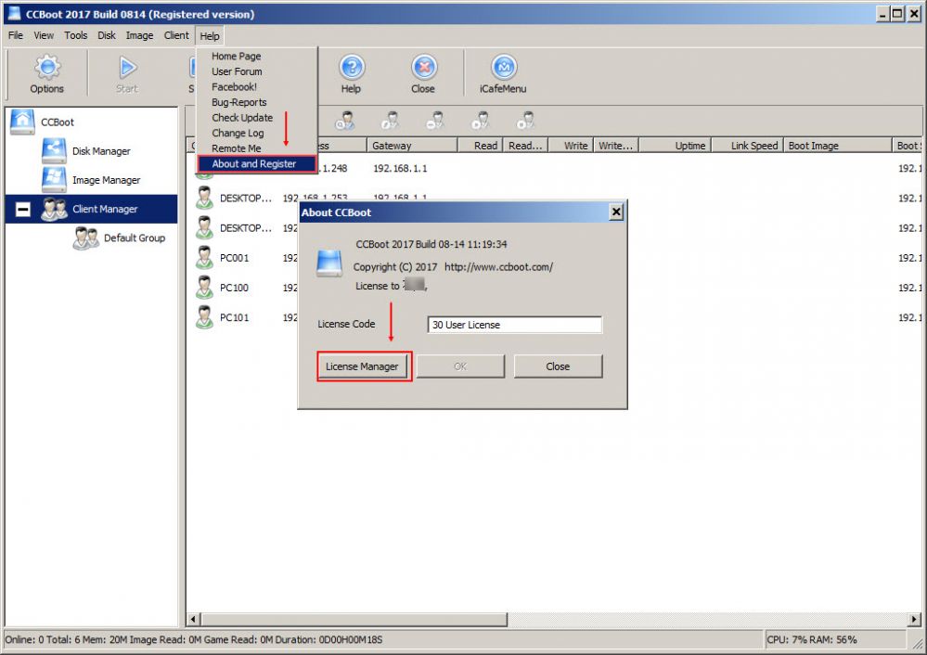Open the Image menu
This screenshot has height=655, width=927.
point(139,35)
